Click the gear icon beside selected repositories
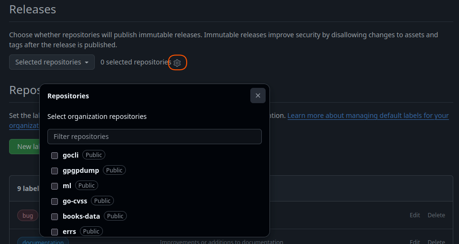The image size is (459, 244). [177, 63]
